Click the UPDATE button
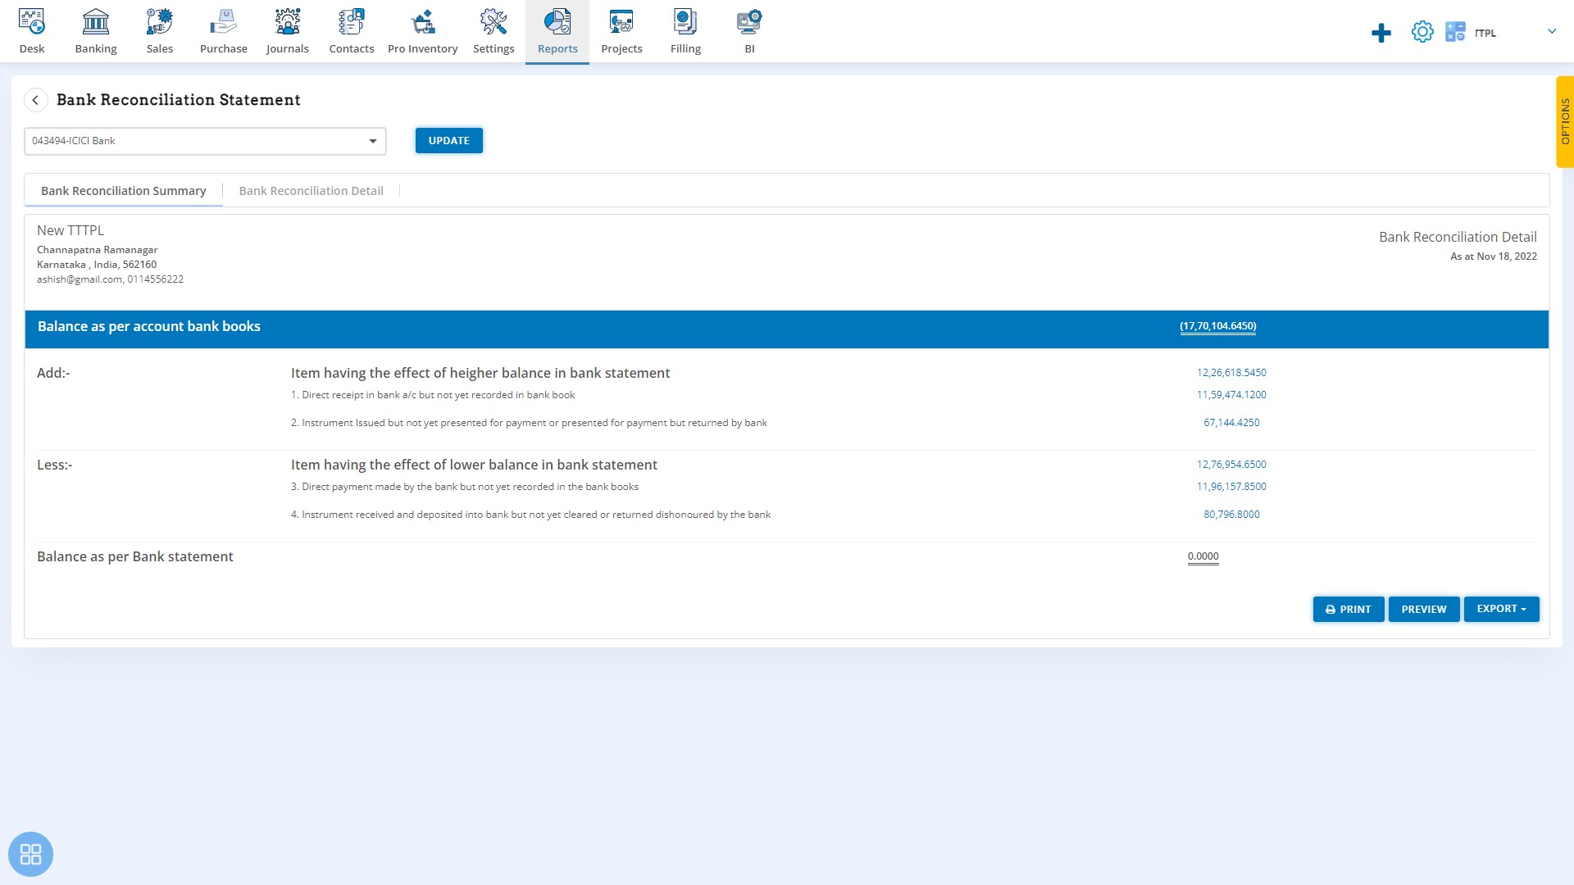Viewport: 1574px width, 885px height. coord(448,141)
